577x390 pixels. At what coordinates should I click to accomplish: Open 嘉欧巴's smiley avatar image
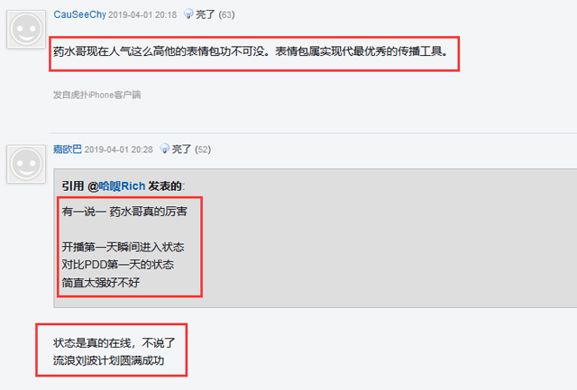click(26, 164)
